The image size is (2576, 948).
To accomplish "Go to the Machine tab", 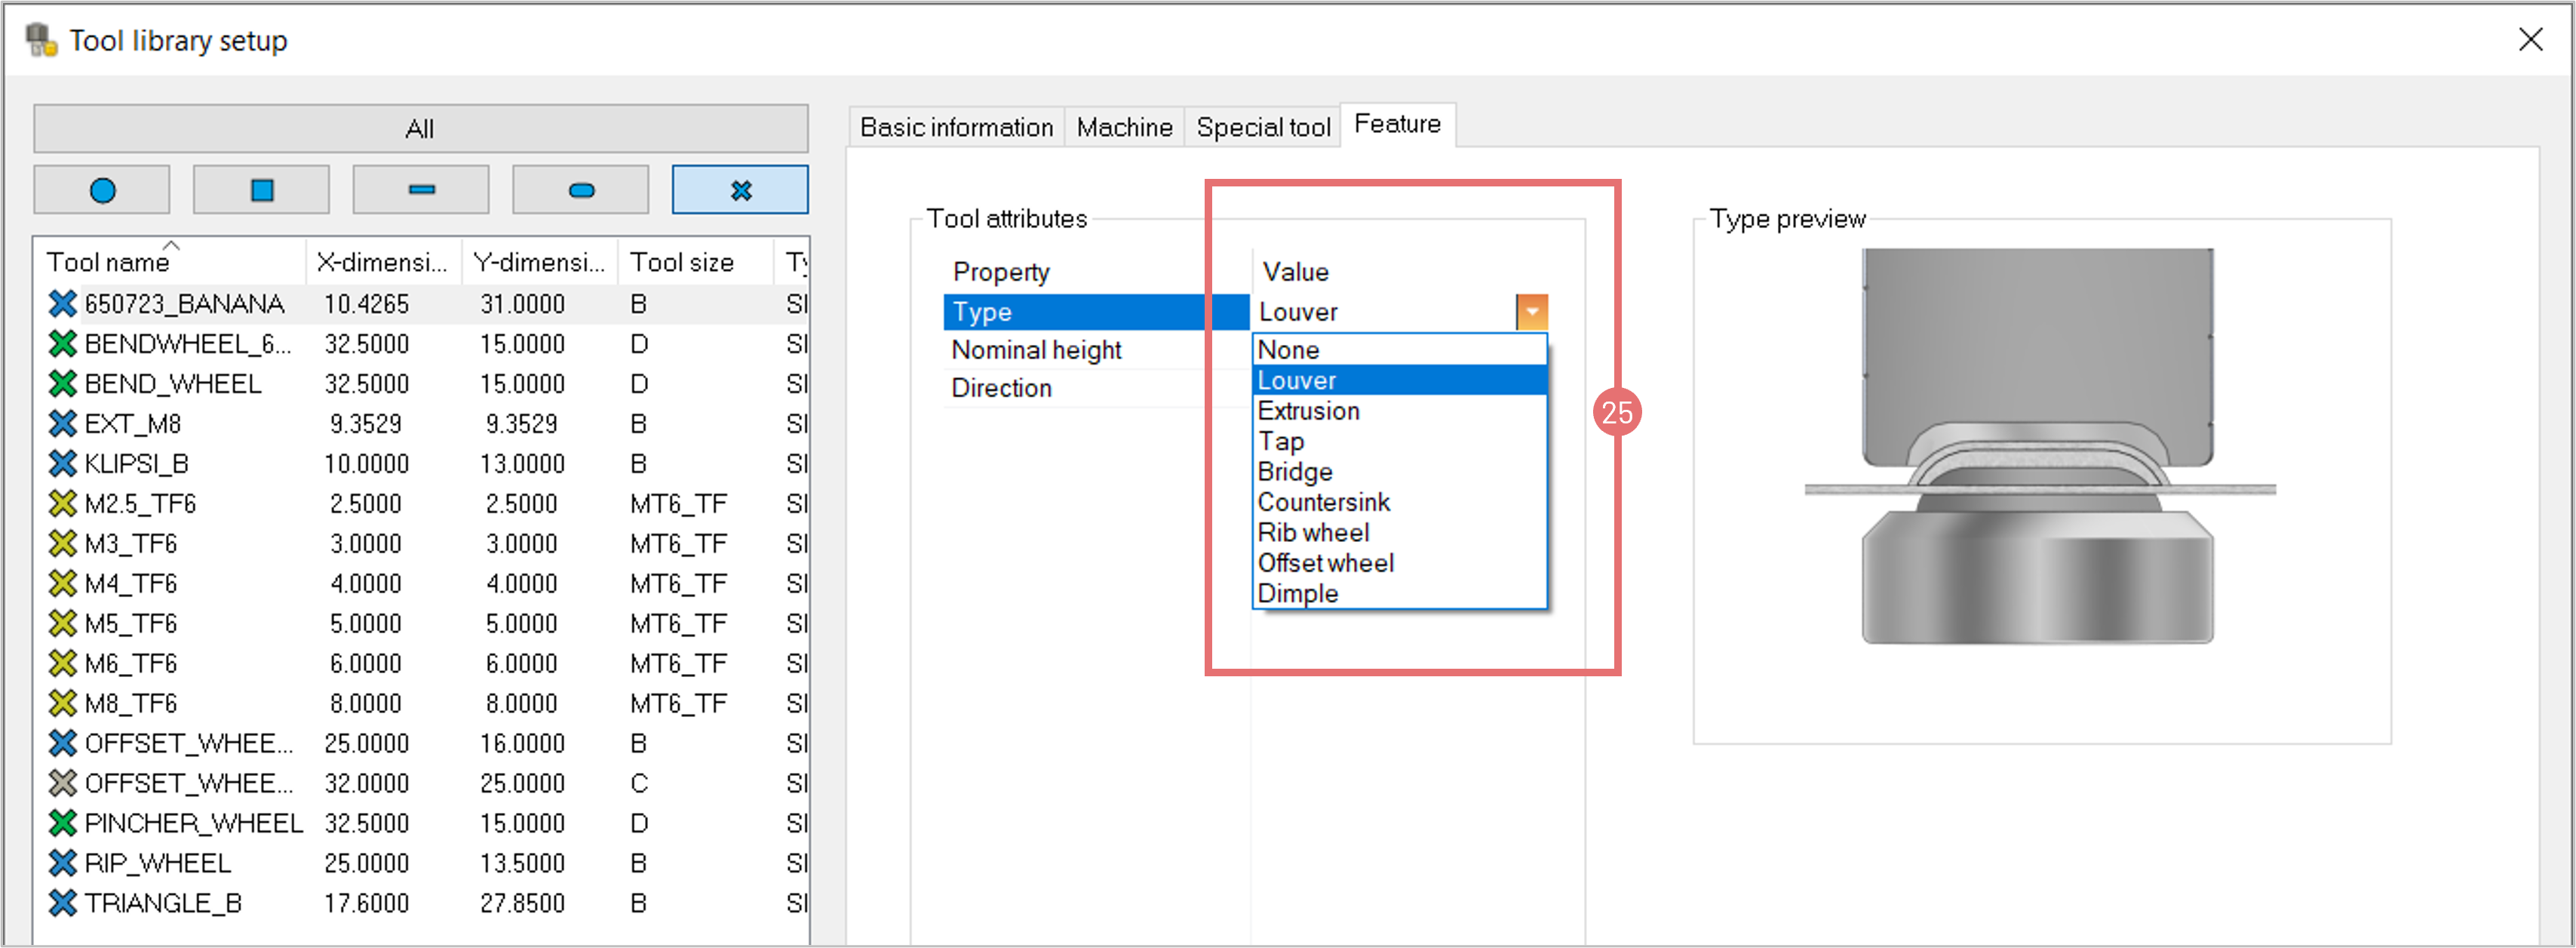I will tap(1124, 127).
